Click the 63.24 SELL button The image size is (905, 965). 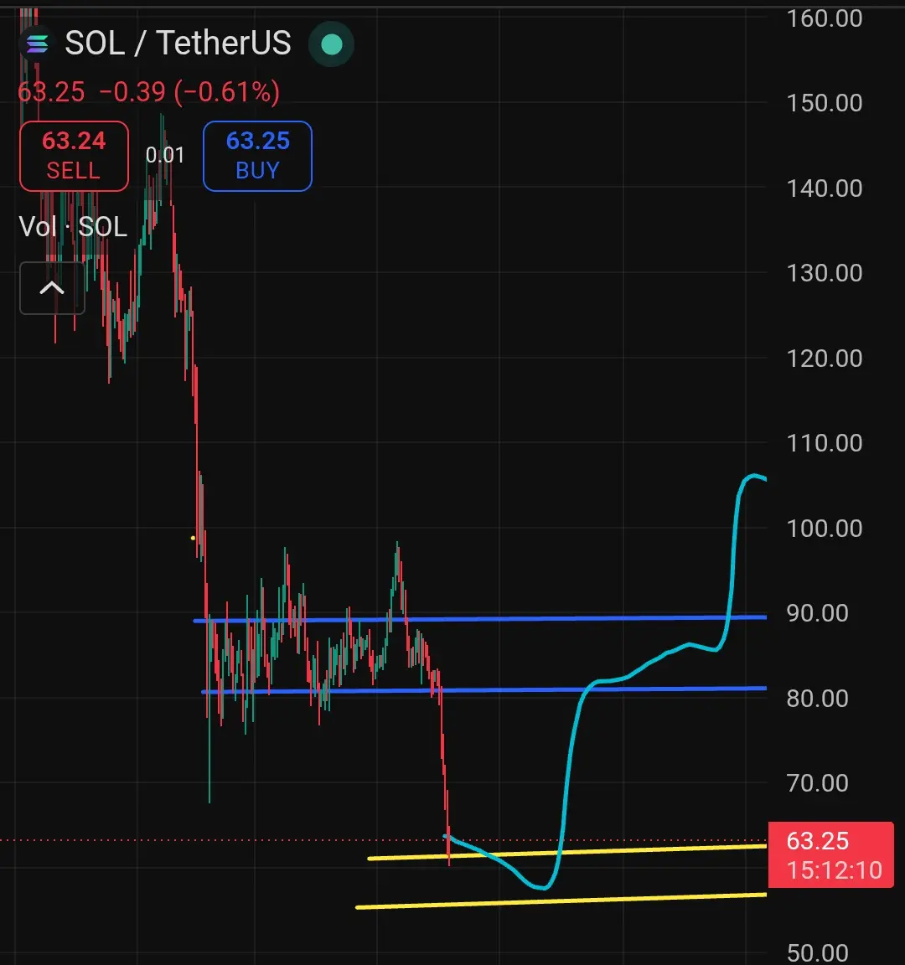(74, 156)
